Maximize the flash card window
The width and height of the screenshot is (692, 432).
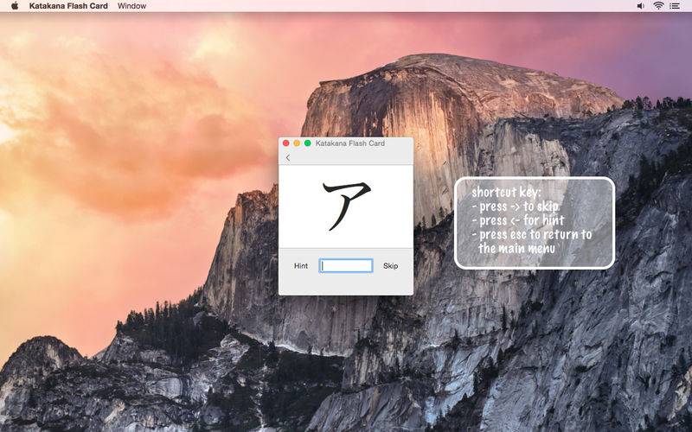308,143
